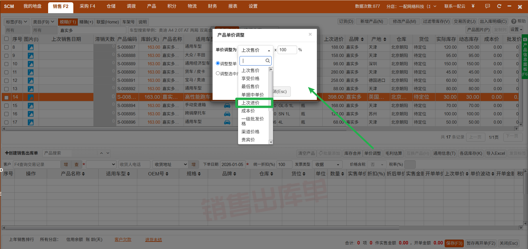Click the yen currency icon in header
Viewport: 528px width, 249px height.
473,6
